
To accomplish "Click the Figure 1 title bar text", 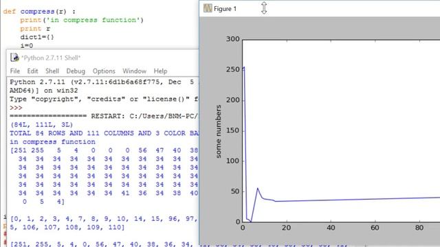I will click(x=225, y=9).
